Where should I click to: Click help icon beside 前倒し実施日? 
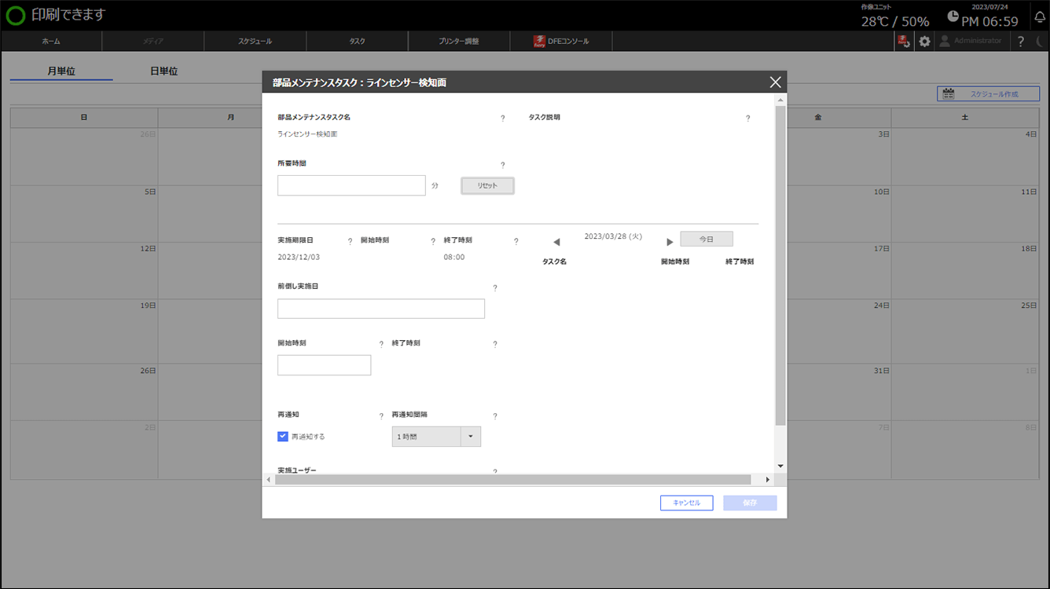click(494, 287)
